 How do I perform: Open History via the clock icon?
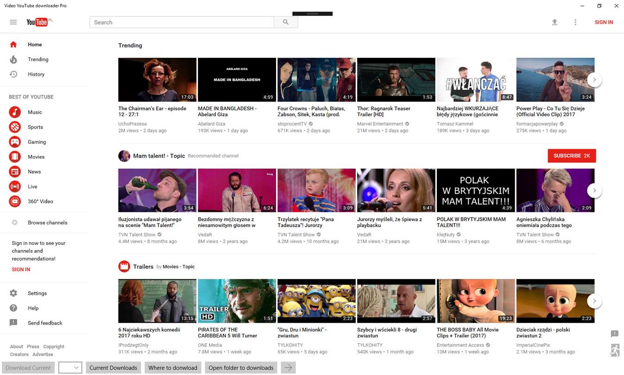click(x=13, y=74)
